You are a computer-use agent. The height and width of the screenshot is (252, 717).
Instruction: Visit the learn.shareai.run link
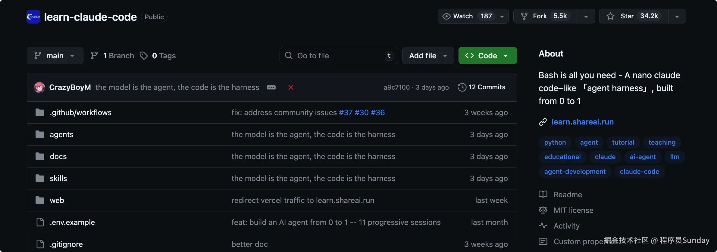pos(582,122)
